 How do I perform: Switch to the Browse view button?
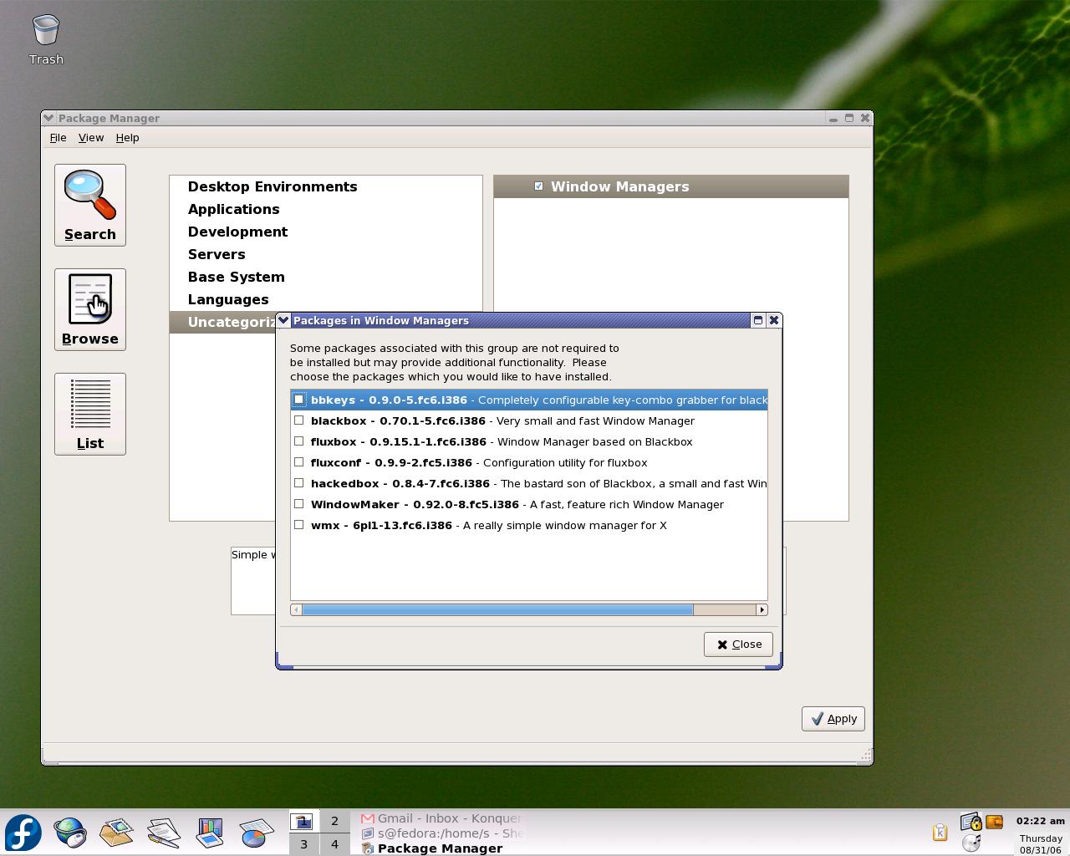[x=90, y=310]
